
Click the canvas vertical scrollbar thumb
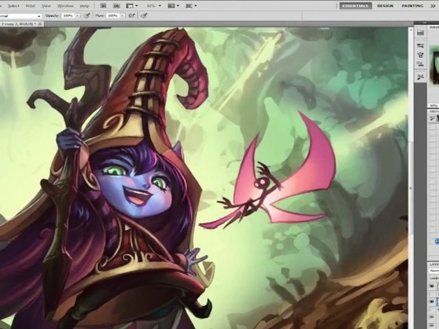pyautogui.click(x=411, y=189)
